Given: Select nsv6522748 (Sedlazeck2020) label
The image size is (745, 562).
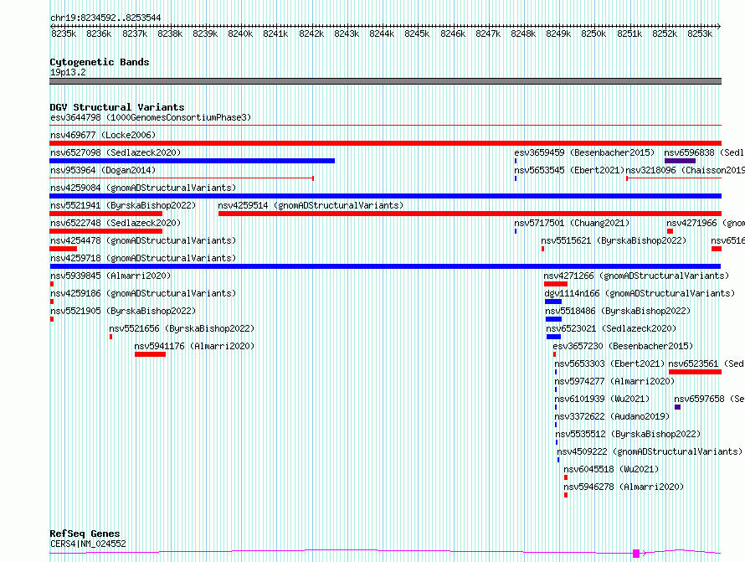Looking at the screenshot, I should coord(116,223).
